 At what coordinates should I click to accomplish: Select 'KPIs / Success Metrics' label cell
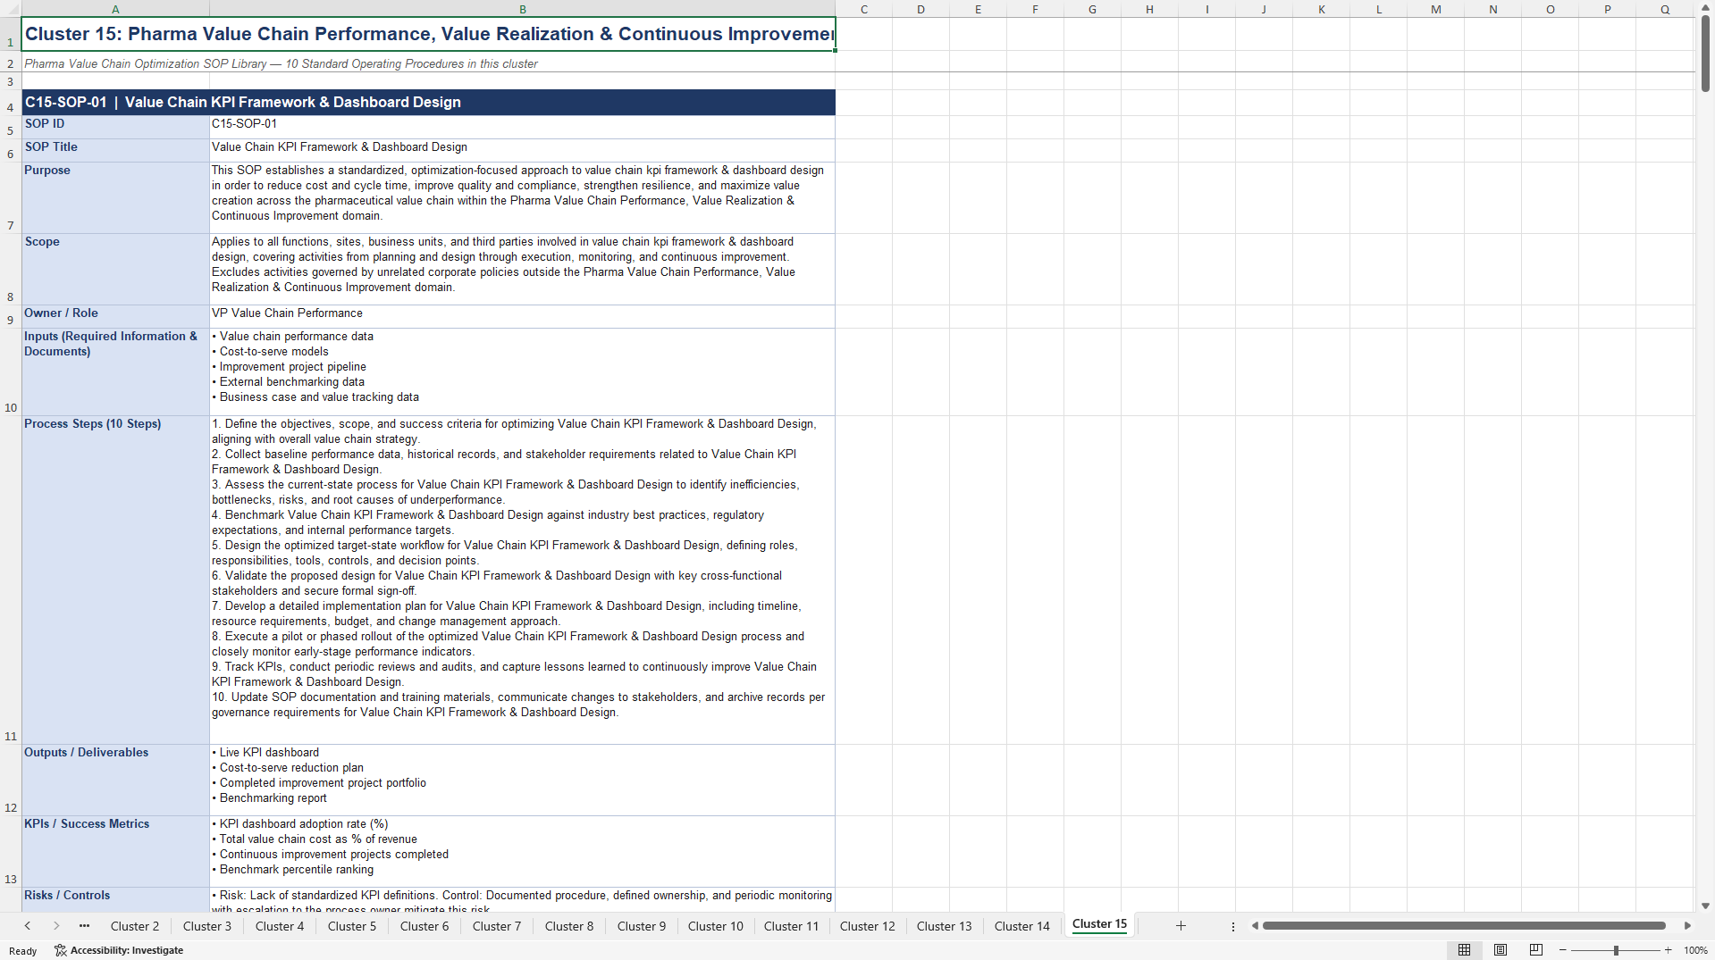(115, 851)
